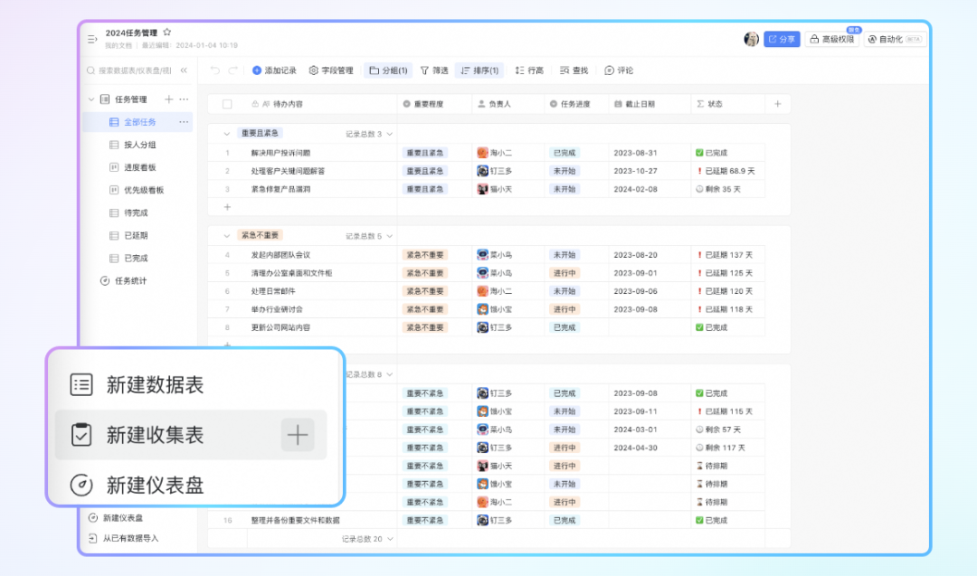Switch to the 进度看板 view

click(139, 167)
